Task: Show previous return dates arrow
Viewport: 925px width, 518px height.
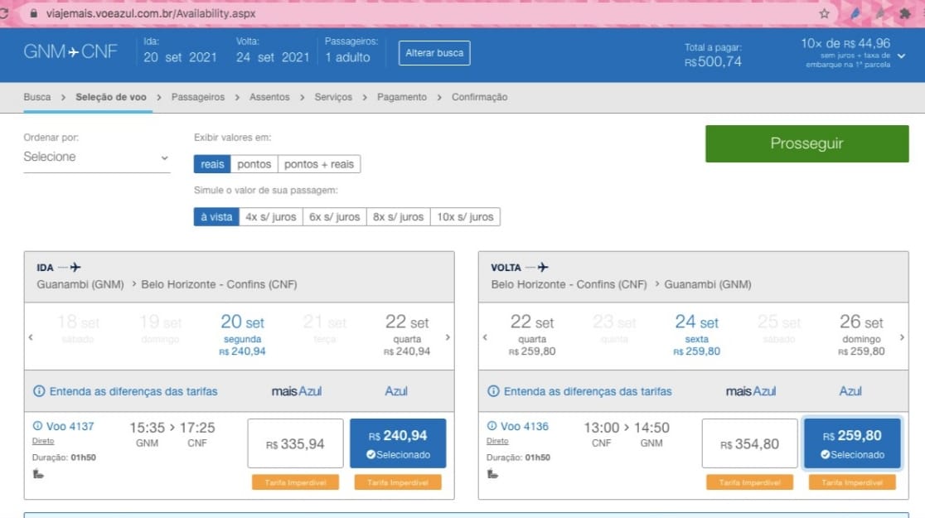Action: point(485,337)
